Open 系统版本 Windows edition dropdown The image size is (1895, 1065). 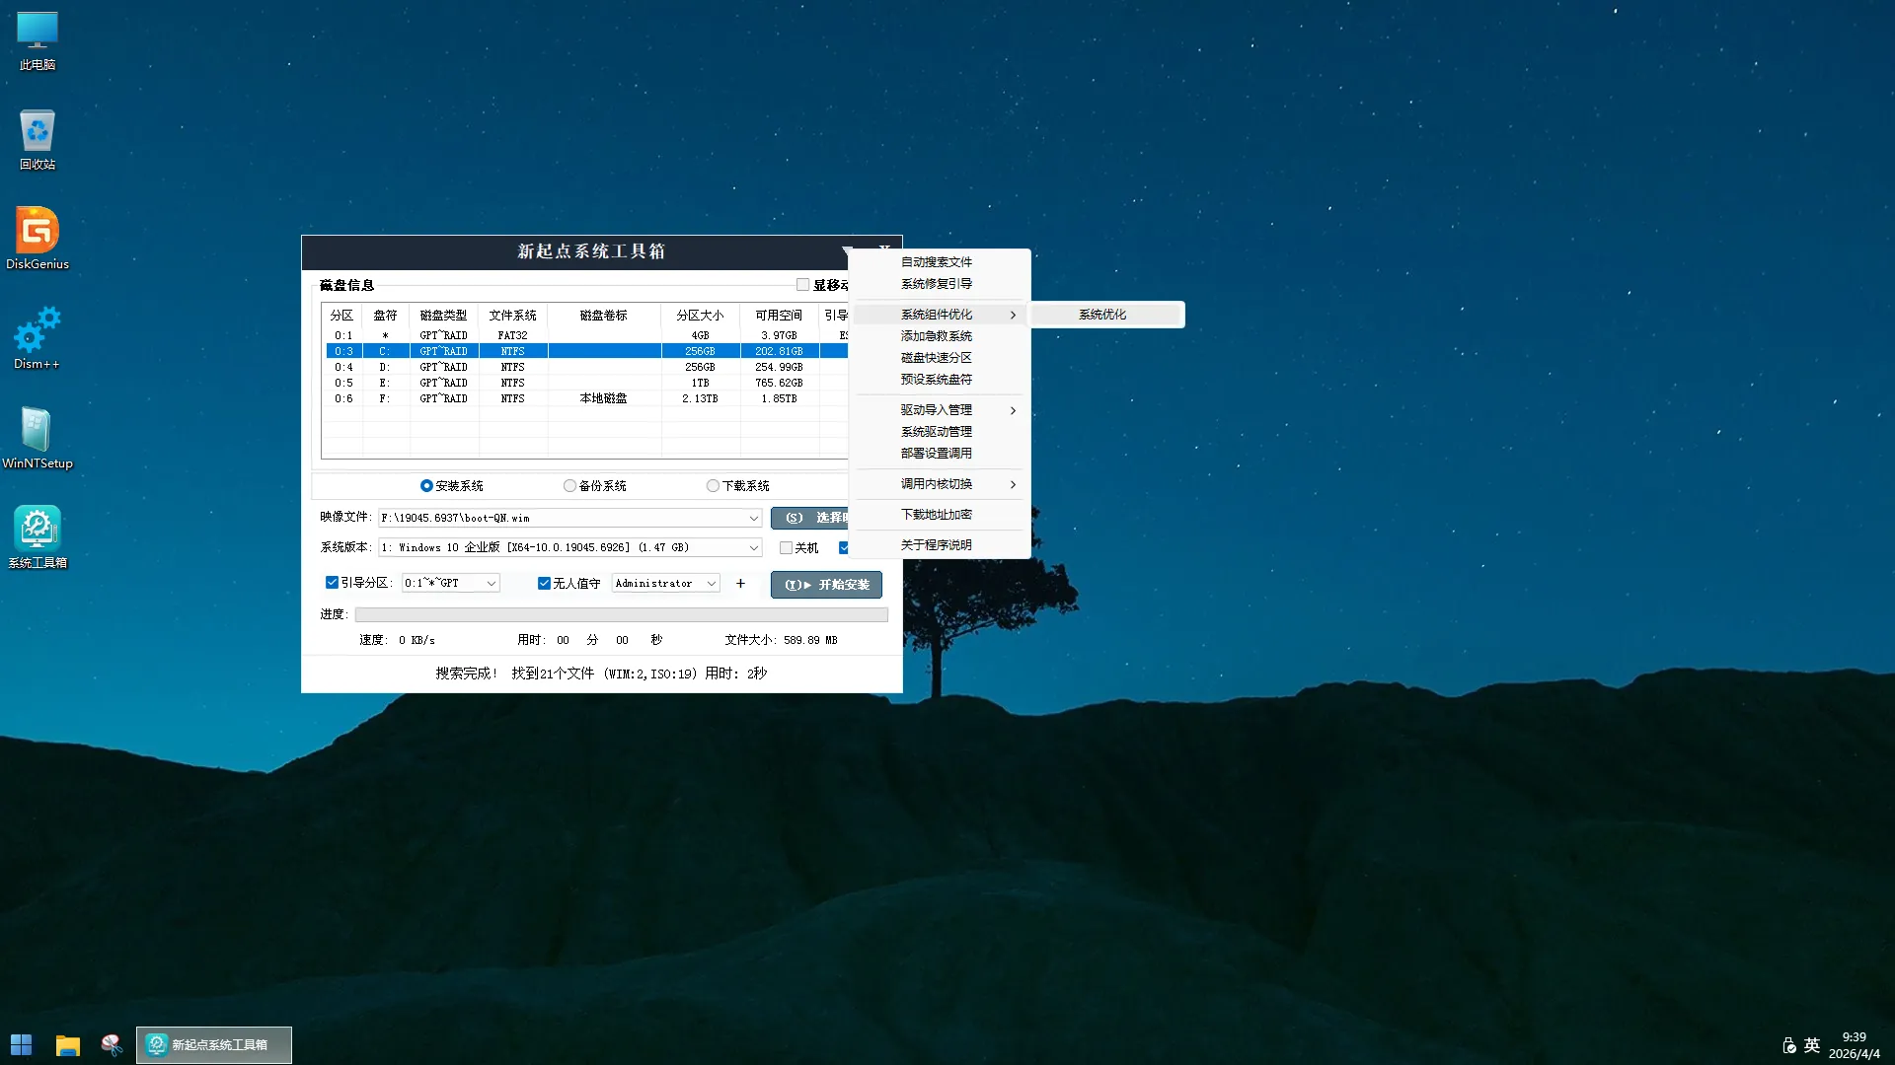click(753, 547)
